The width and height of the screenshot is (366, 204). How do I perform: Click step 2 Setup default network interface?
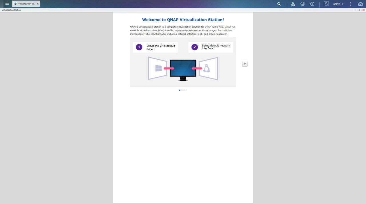pos(211,47)
